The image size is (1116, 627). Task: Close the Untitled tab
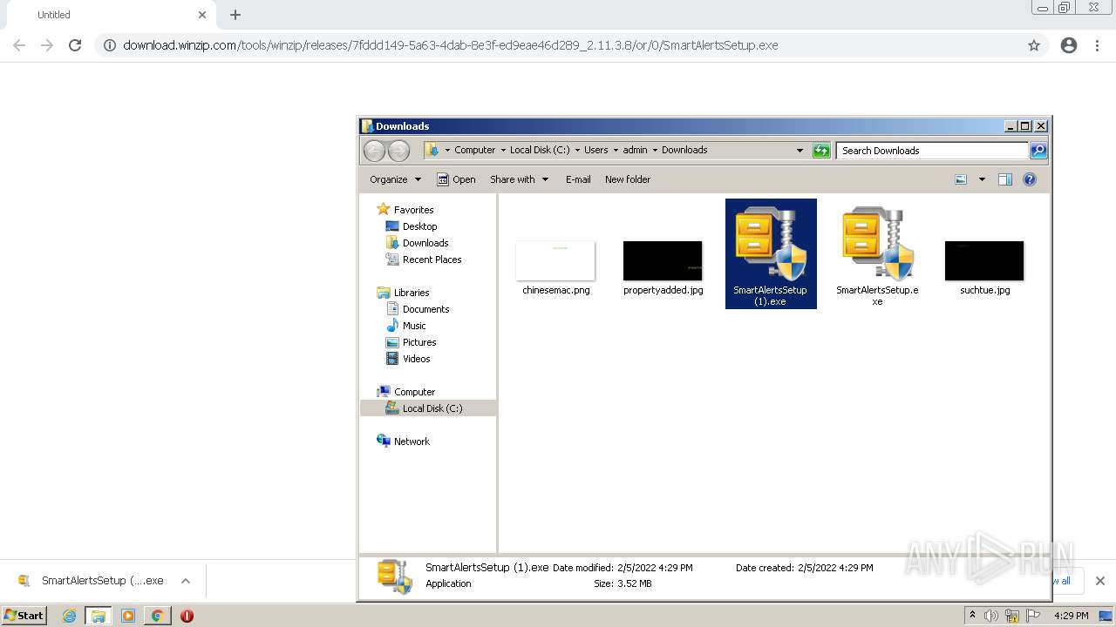(x=202, y=15)
